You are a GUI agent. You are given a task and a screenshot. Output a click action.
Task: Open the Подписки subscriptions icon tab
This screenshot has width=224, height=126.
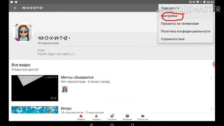[112, 116]
